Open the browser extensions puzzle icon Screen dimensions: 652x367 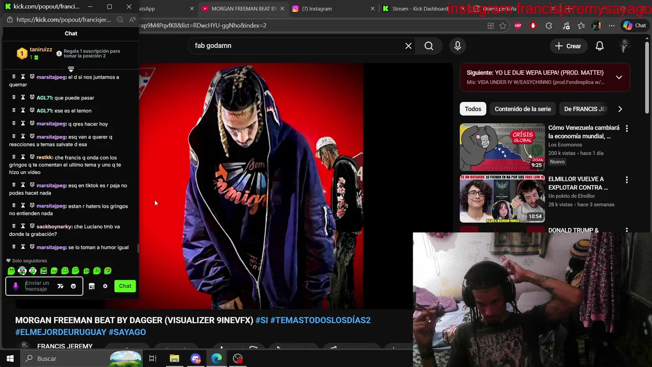pyautogui.click(x=549, y=25)
